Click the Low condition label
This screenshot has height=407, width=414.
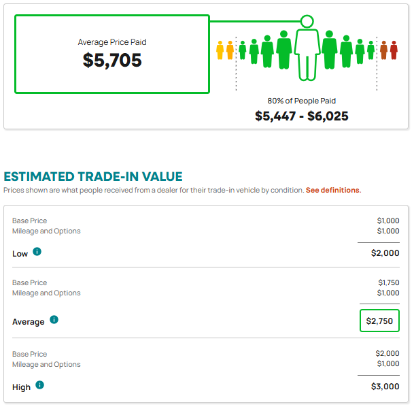point(20,254)
